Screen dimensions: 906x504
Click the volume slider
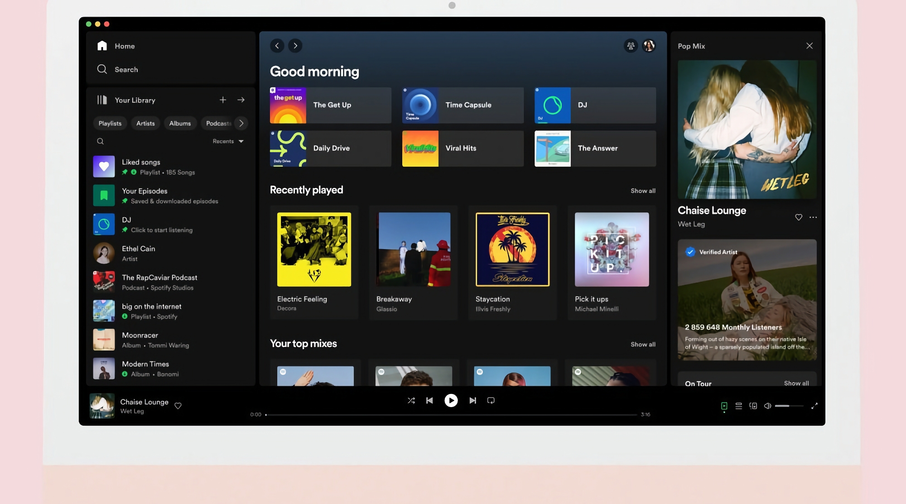point(789,406)
